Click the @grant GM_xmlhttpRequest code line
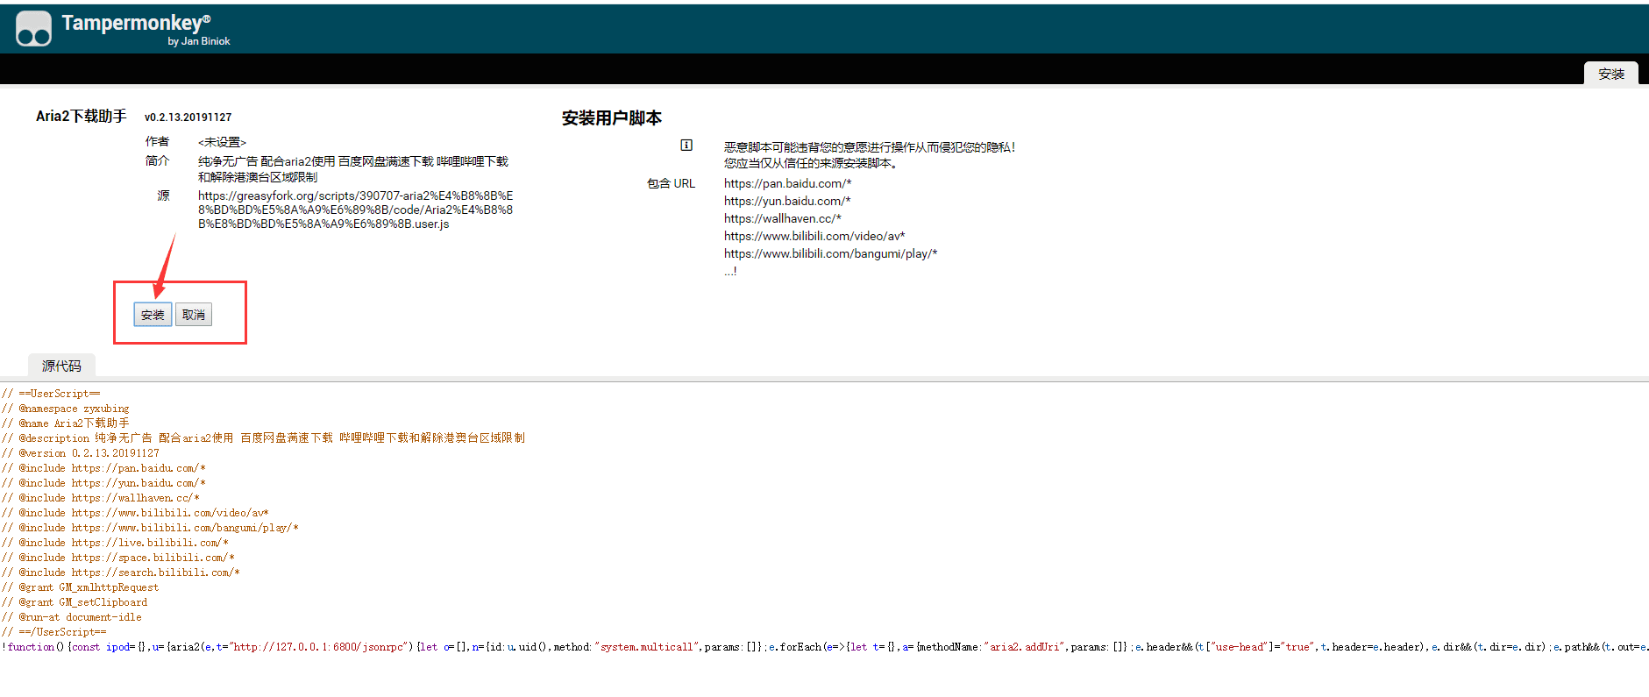 pos(81,587)
